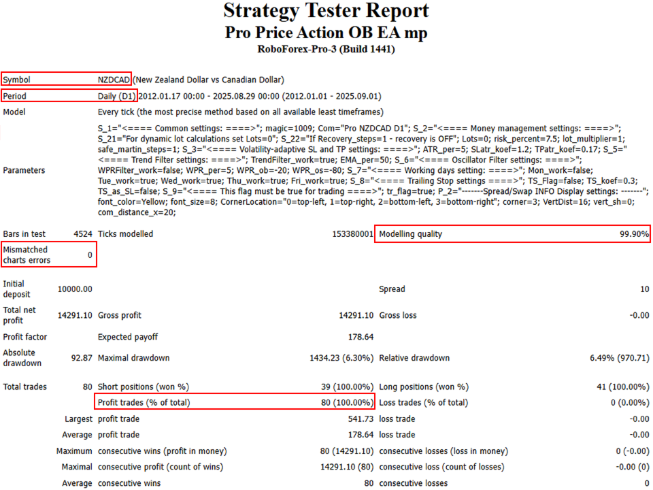Click '(New Zealand Dollar vs Canadian Dollar)' text
This screenshot has height=490, width=653.
click(x=208, y=80)
